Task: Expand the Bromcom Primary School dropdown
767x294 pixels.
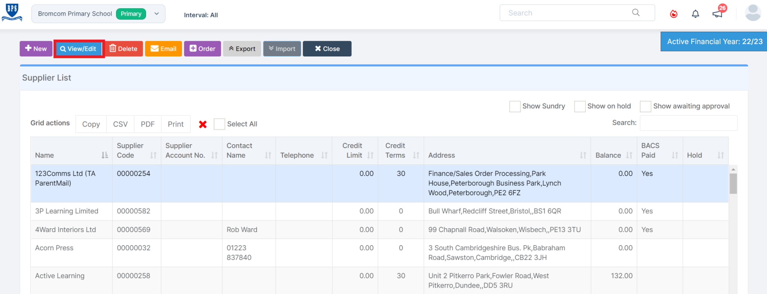Action: pyautogui.click(x=157, y=14)
